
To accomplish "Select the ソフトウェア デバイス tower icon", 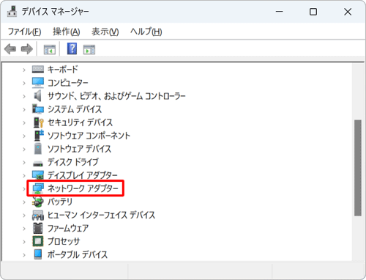I will [x=38, y=149].
